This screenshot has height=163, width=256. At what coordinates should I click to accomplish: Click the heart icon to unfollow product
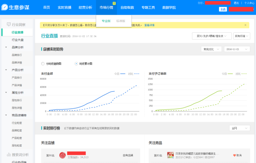234,156
